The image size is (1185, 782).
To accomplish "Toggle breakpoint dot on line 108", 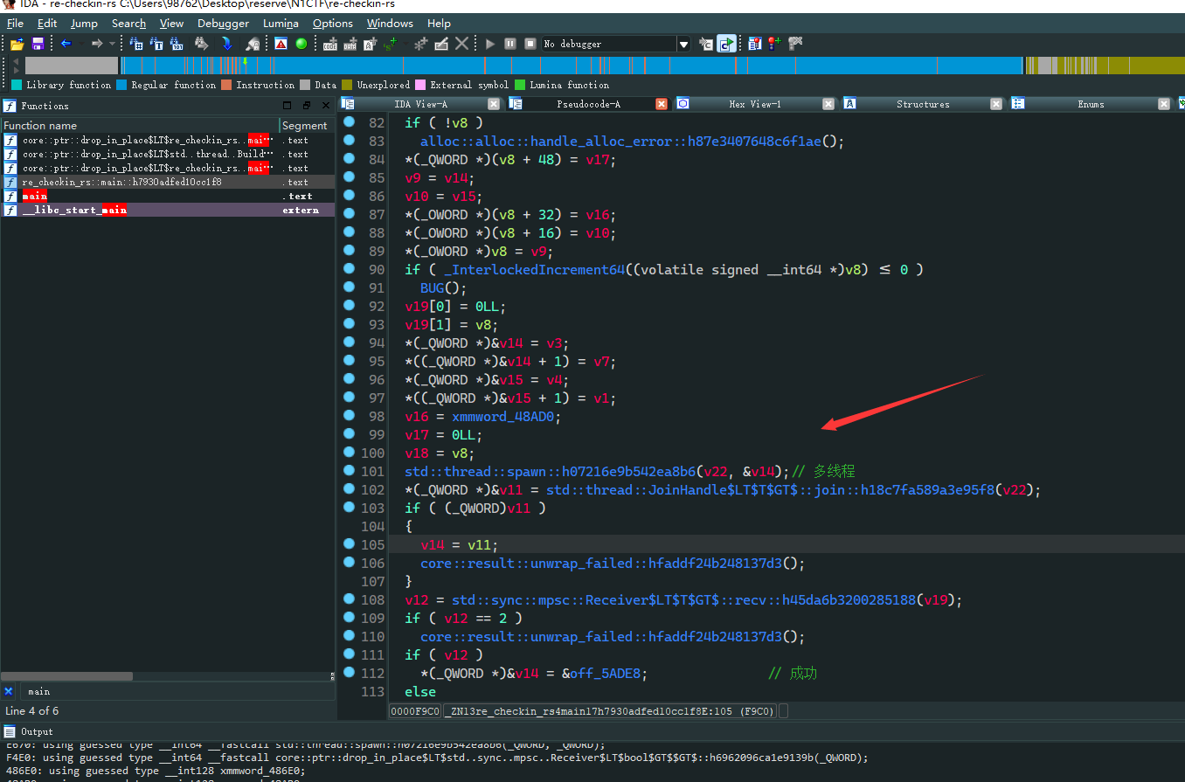I will coord(350,599).
